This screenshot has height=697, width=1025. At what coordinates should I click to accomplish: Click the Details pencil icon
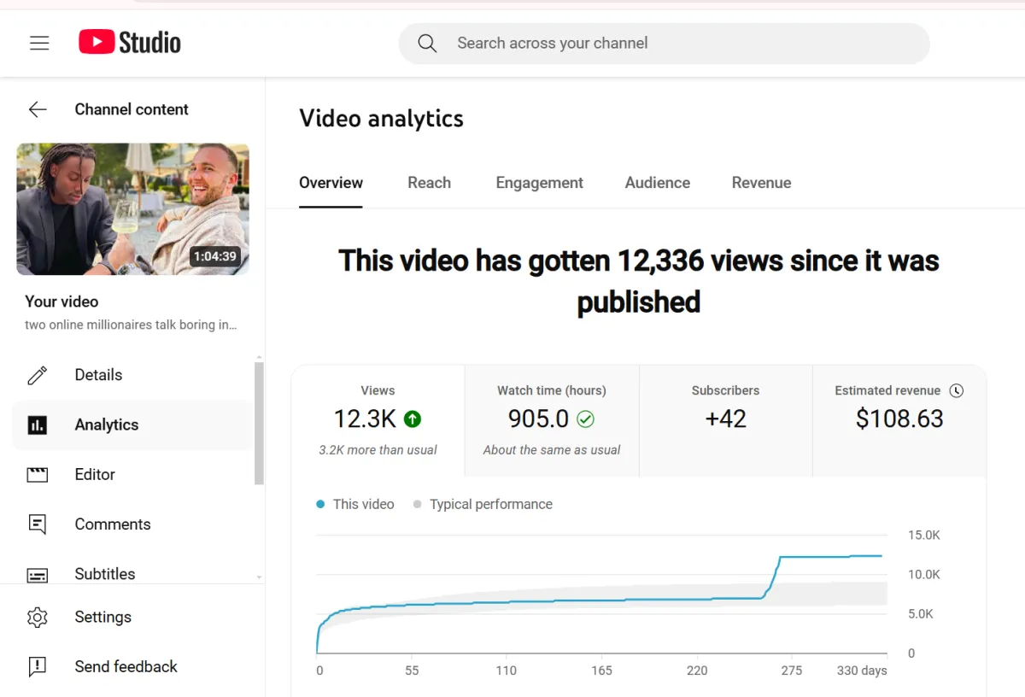(38, 375)
